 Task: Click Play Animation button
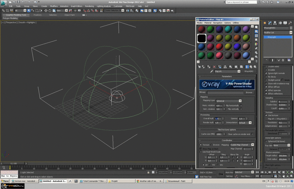pos(266,172)
